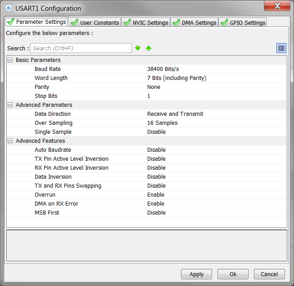Collapse the Advanced Features section
294x286 pixels.
[x=10, y=141]
